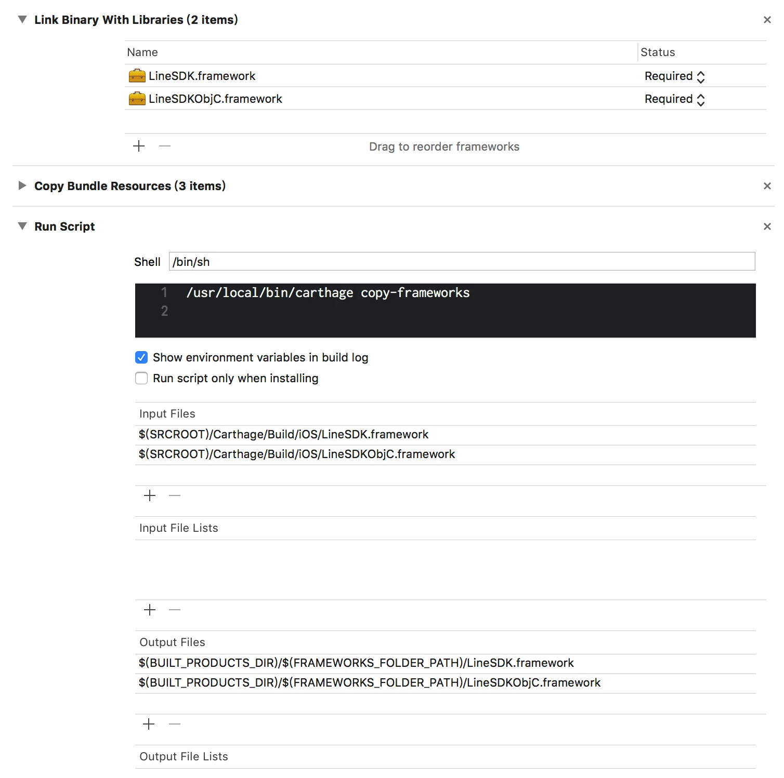Remove selected entry under Input Files

[175, 495]
